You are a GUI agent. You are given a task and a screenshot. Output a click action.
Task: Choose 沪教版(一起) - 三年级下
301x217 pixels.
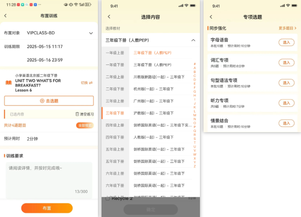pos(153,113)
